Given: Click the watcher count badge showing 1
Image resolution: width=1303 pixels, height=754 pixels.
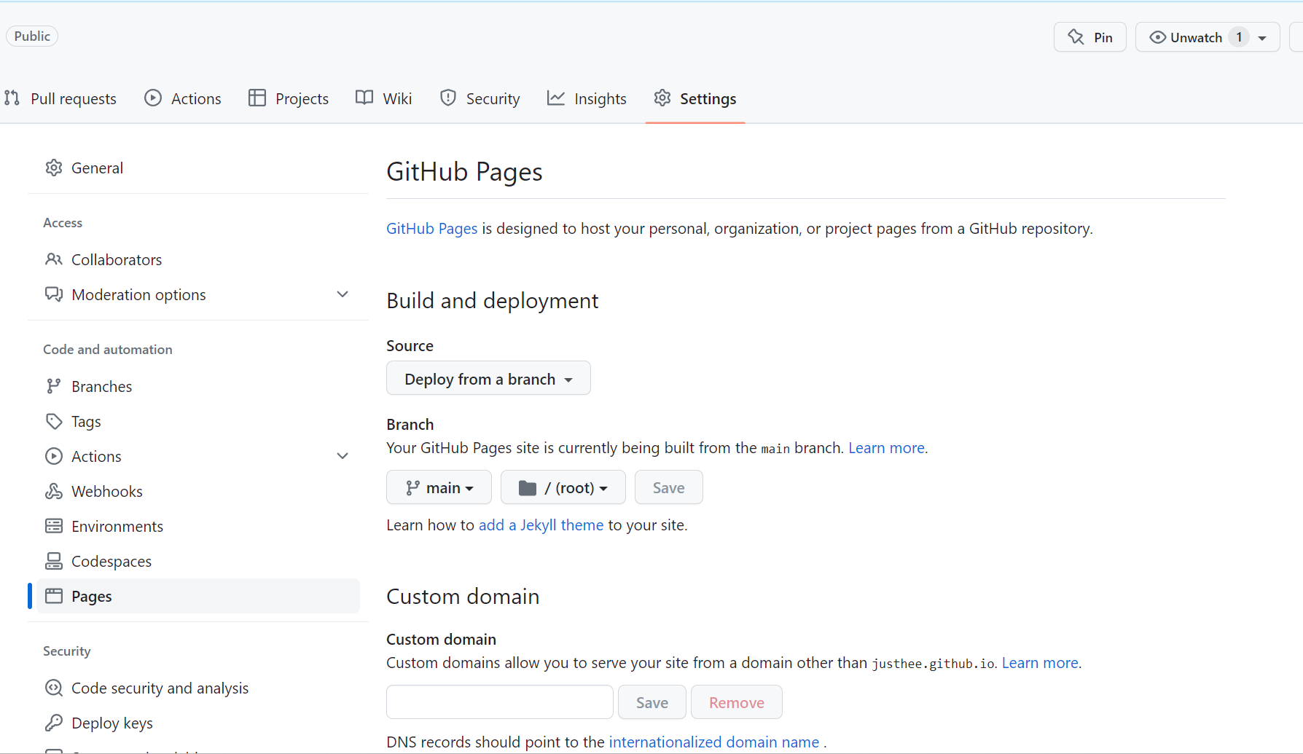Looking at the screenshot, I should pos(1239,37).
